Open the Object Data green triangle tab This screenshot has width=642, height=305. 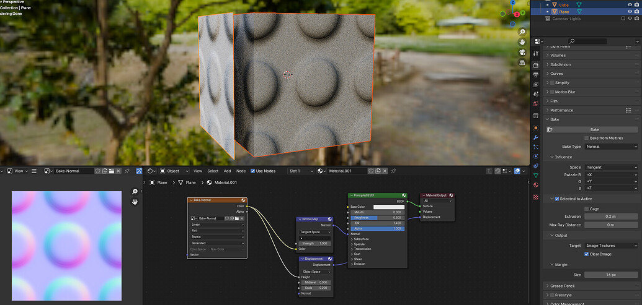536,176
